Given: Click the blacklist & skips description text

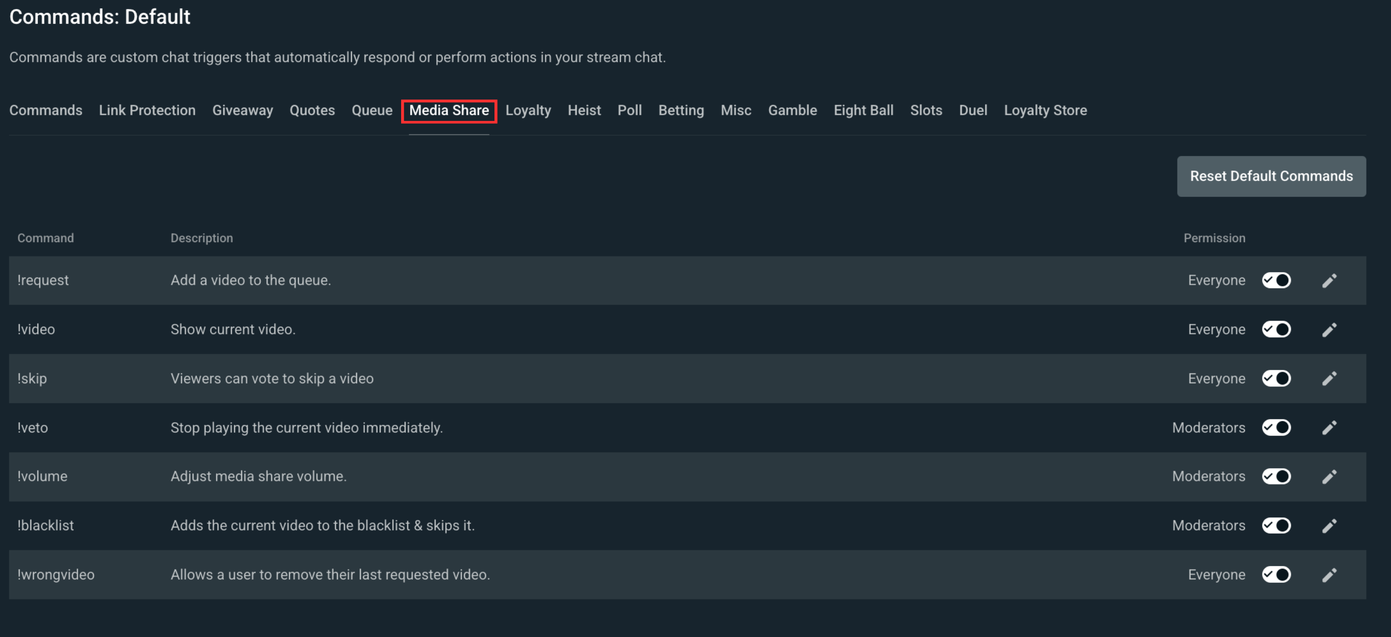Looking at the screenshot, I should 323,526.
